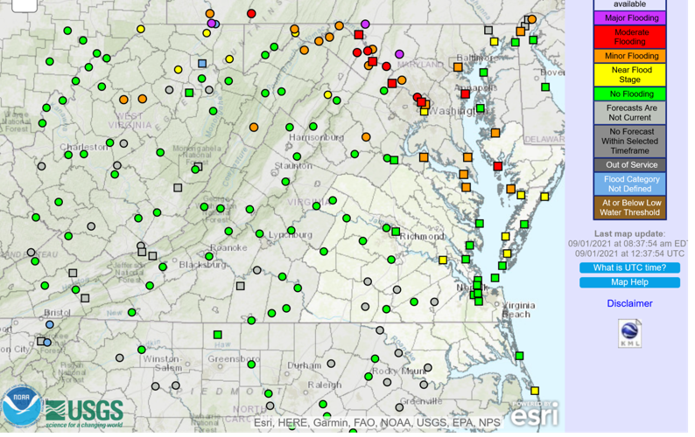Click the gray circle right of Rocky Mount
Viewport: 695px width, 437px height.
coord(428,367)
